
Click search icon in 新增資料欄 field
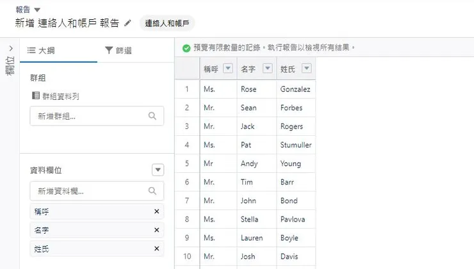(152, 191)
